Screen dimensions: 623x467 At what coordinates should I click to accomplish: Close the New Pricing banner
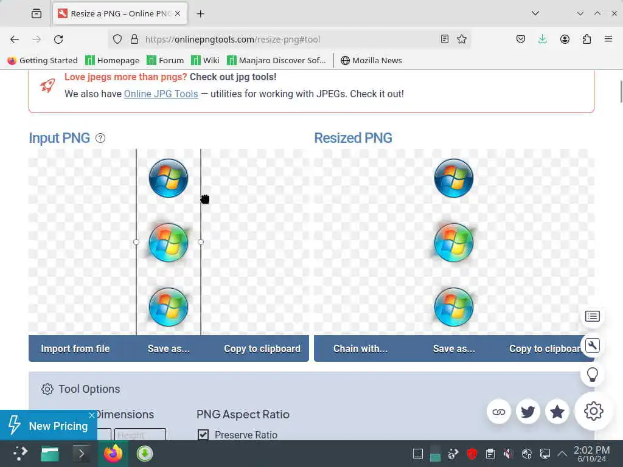tap(92, 415)
